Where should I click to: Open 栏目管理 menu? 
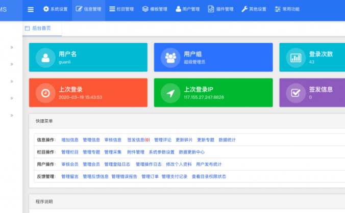point(121,9)
